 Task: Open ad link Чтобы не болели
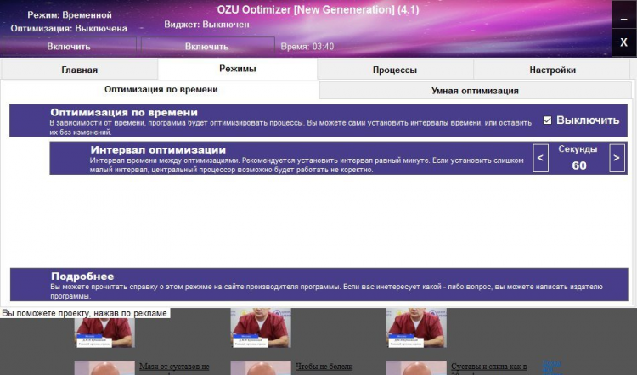(x=324, y=367)
